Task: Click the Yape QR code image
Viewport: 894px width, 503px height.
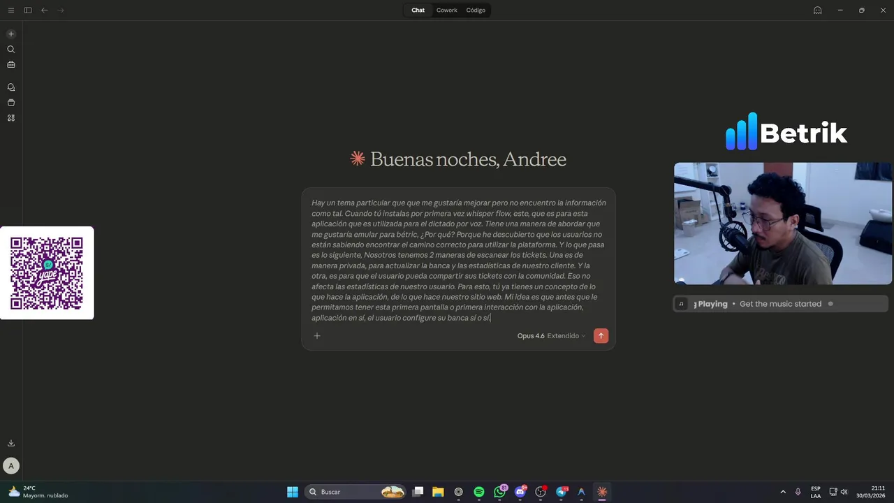Action: click(47, 273)
